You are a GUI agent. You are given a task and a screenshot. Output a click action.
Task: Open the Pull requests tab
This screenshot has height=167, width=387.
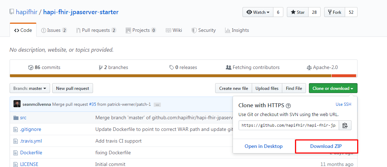pyautogui.click(x=96, y=30)
